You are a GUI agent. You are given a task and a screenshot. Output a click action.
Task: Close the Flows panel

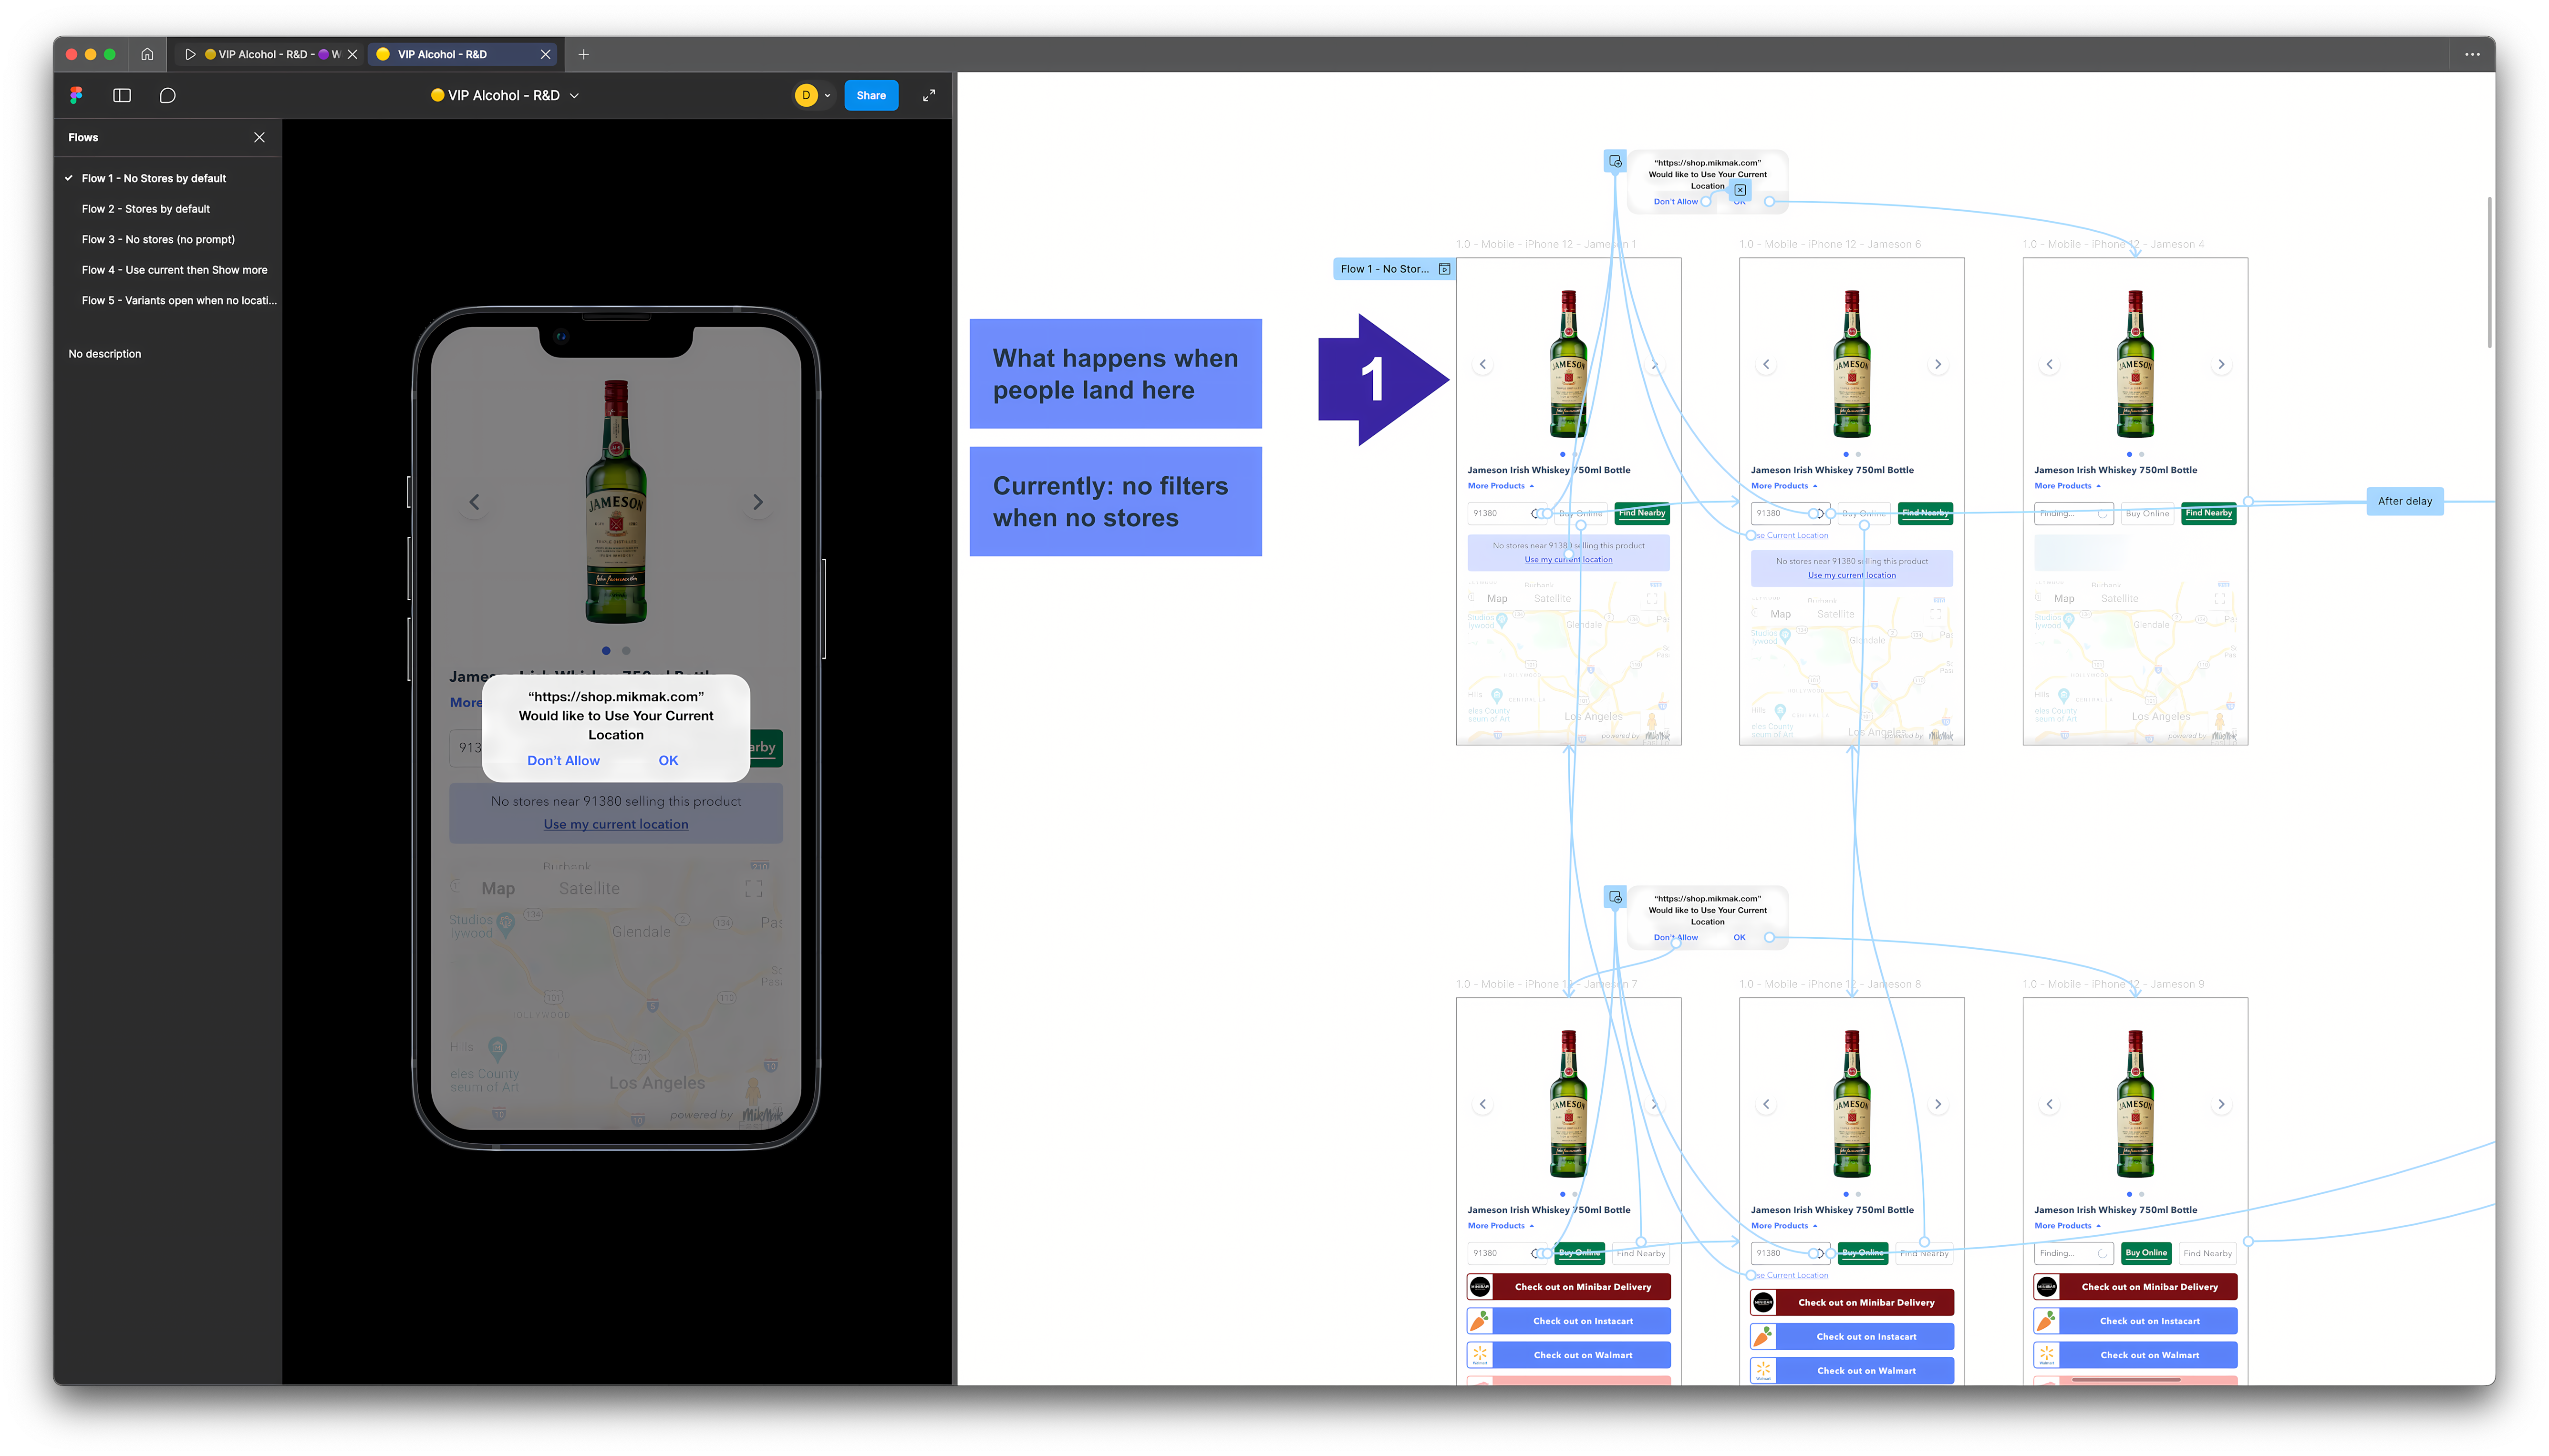(259, 137)
